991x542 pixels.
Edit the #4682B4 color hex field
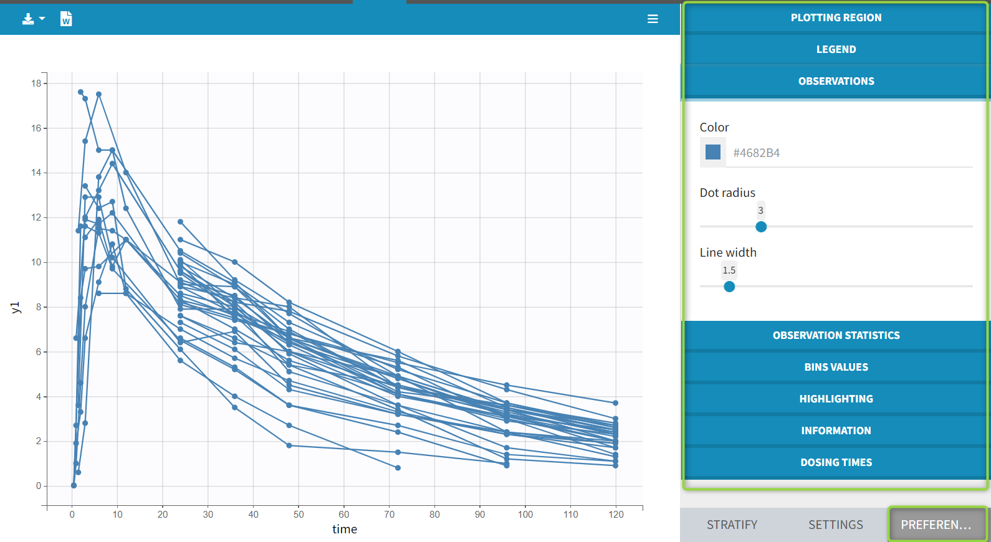pyautogui.click(x=848, y=153)
